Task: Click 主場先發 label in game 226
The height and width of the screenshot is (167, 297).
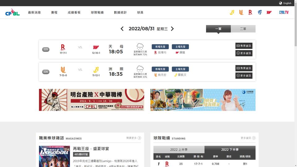Action: pyautogui.click(x=180, y=69)
